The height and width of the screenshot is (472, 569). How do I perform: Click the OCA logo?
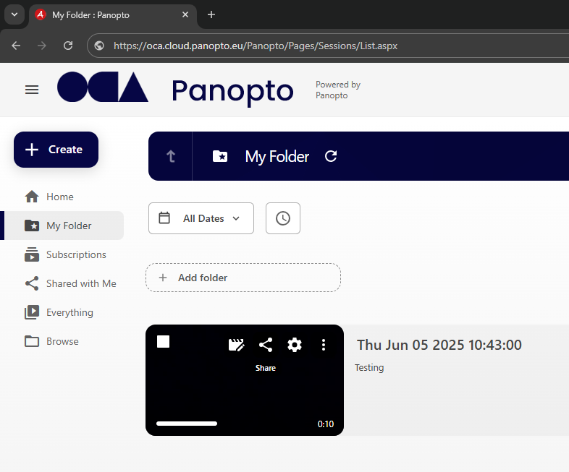pos(103,87)
